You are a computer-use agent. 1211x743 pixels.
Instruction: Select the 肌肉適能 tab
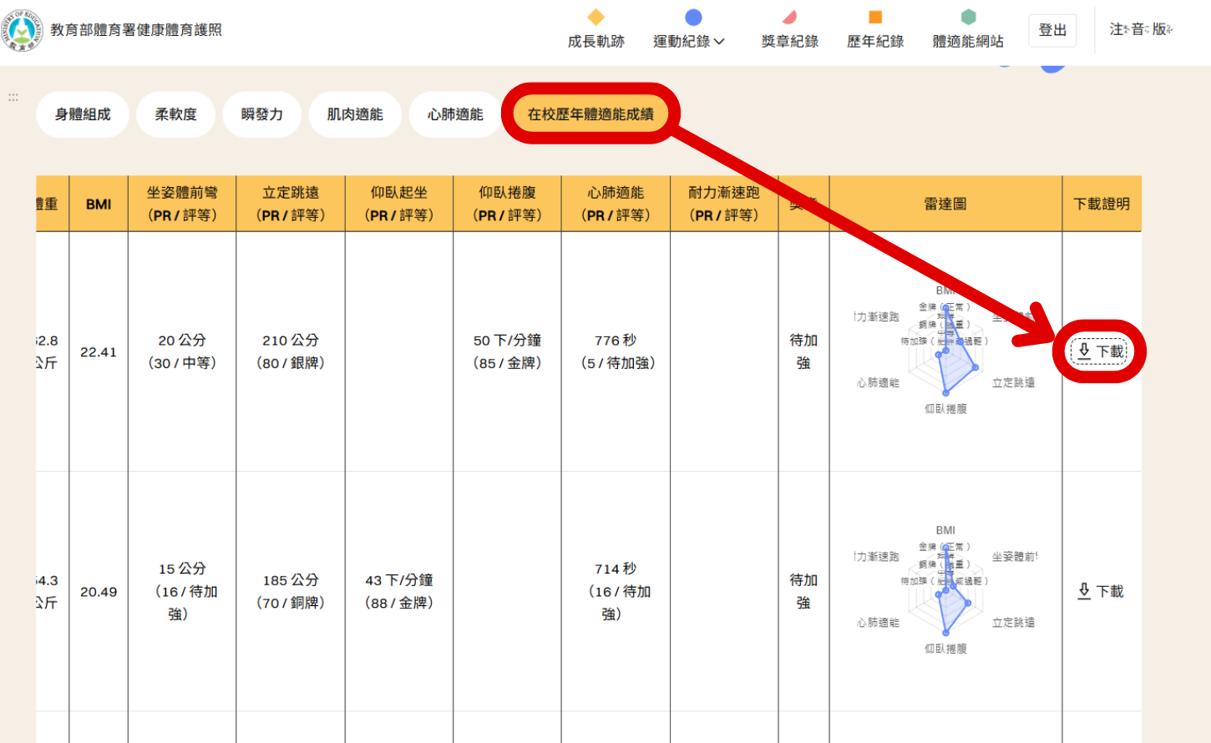pyautogui.click(x=355, y=114)
